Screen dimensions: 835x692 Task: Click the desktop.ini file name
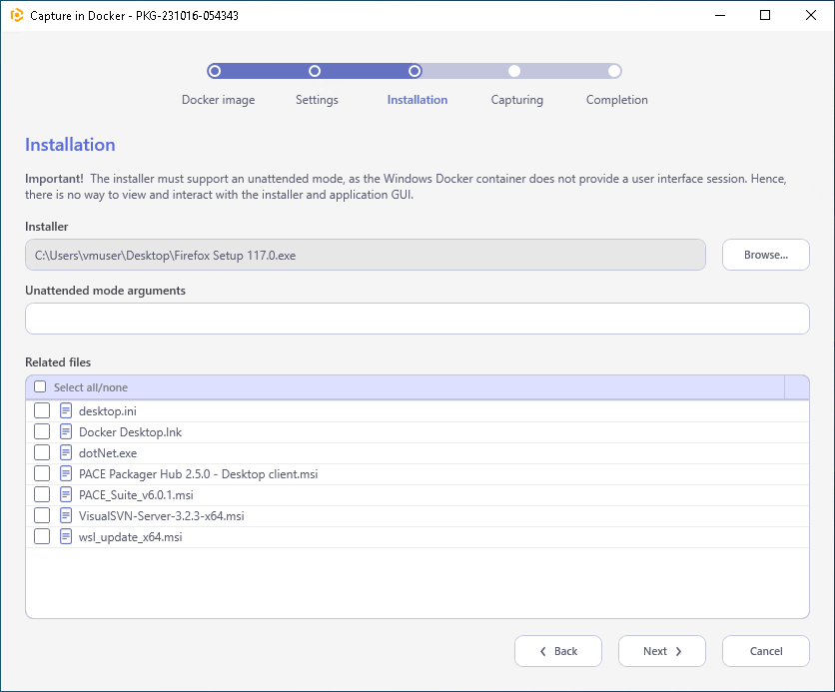108,411
